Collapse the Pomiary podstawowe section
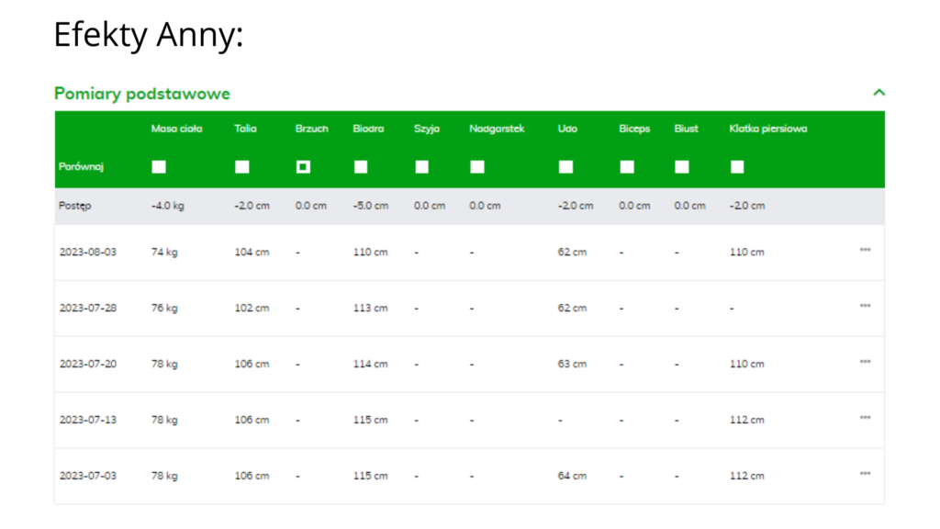 [878, 93]
